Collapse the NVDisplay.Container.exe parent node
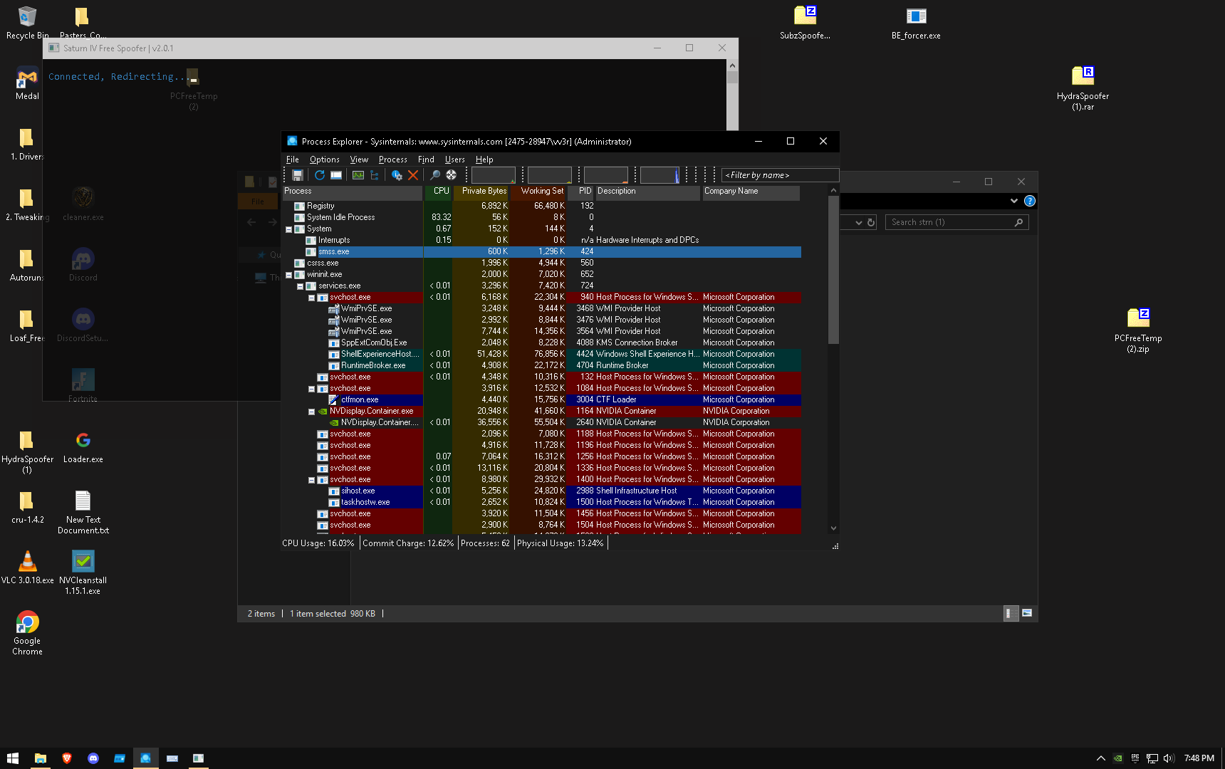Viewport: 1225px width, 769px height. [x=311, y=412]
